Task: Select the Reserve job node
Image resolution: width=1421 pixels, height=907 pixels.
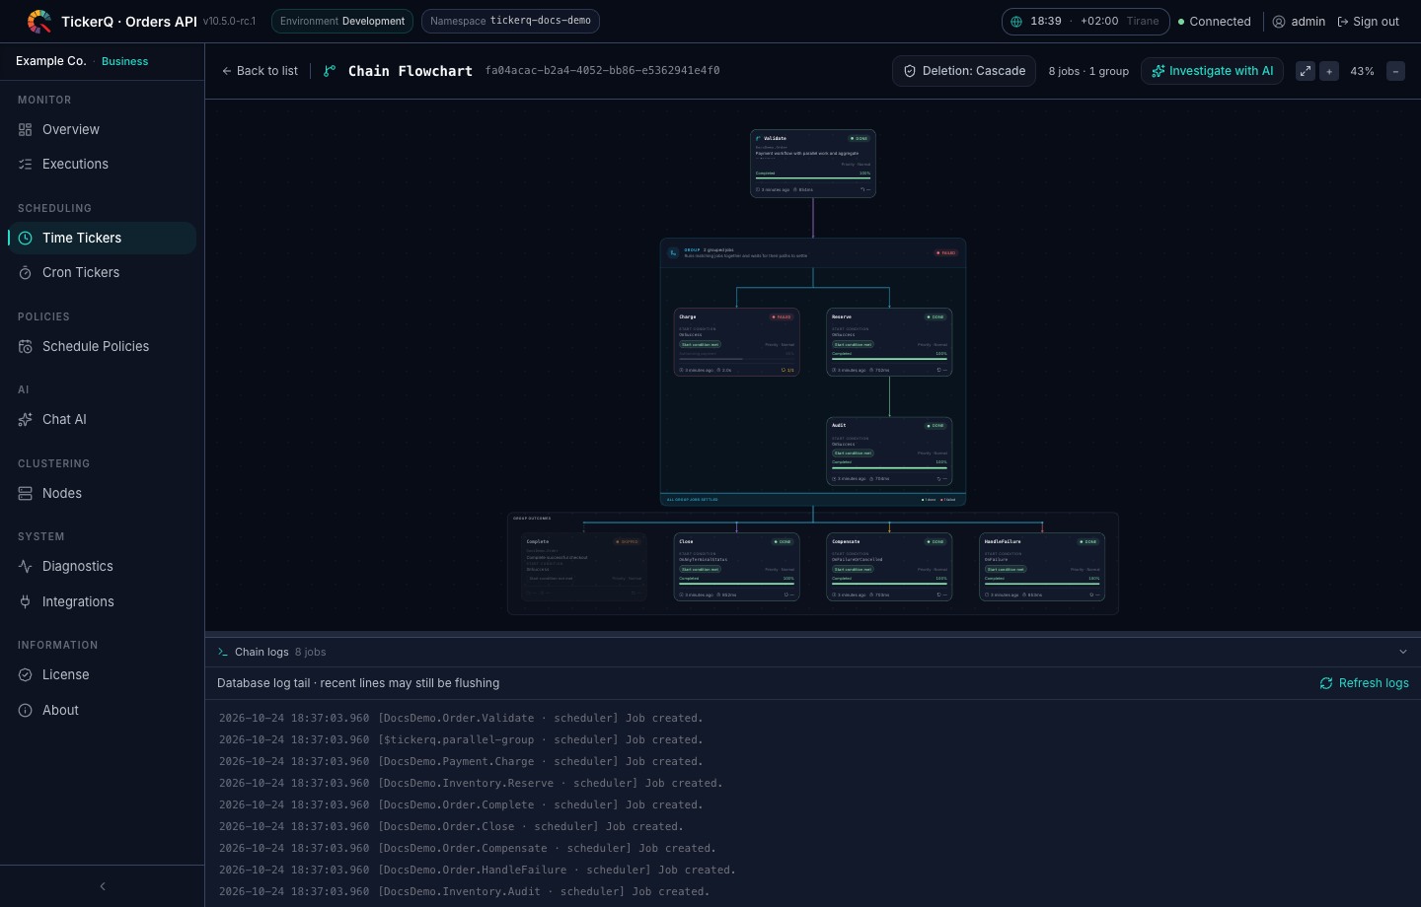Action: click(889, 342)
